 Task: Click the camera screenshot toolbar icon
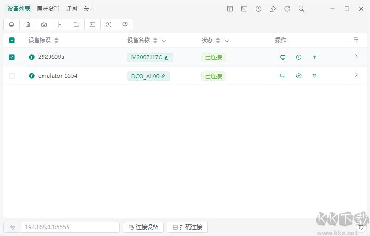[44, 25]
